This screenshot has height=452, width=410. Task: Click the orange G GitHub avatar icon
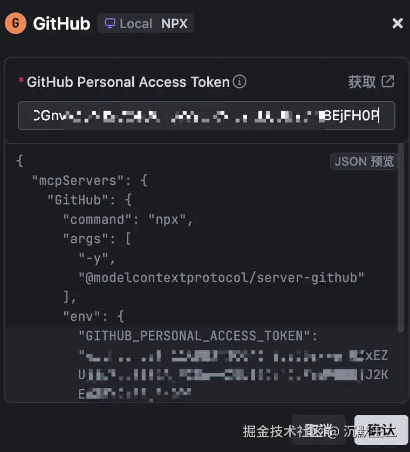[16, 23]
